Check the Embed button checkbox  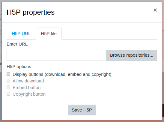[8, 87]
